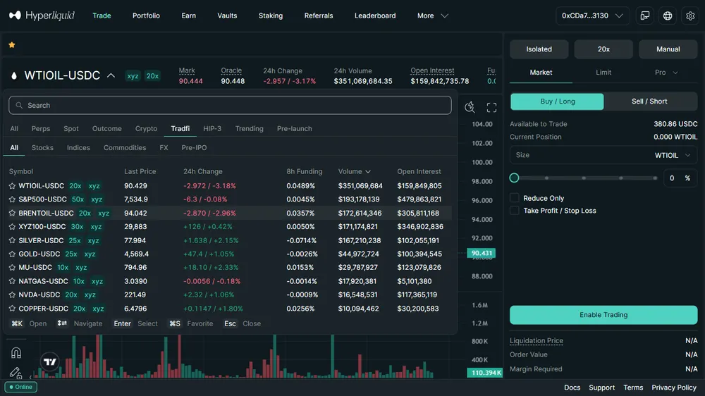
Task: Select the GOLD-USDC symbol row
Action: click(231, 254)
